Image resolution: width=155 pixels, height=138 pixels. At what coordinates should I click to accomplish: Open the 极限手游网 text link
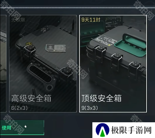pyautogui.click(x=131, y=130)
